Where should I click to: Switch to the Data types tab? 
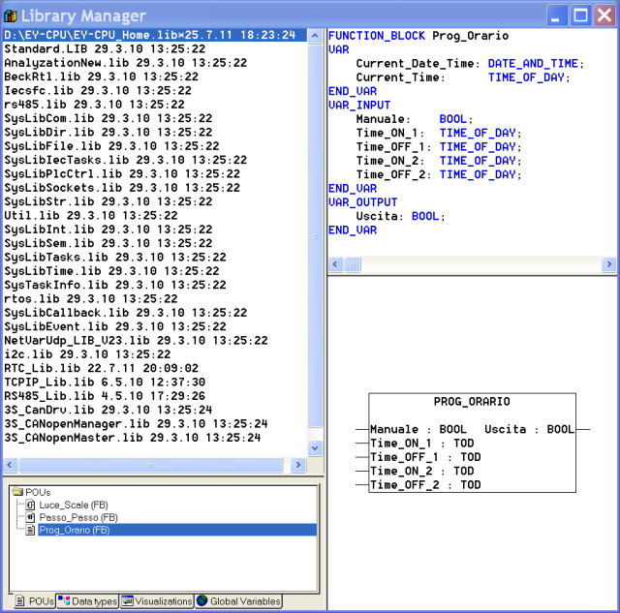(87, 601)
